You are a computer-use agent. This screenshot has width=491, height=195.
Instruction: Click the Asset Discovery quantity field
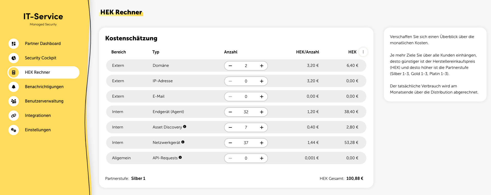click(x=246, y=127)
